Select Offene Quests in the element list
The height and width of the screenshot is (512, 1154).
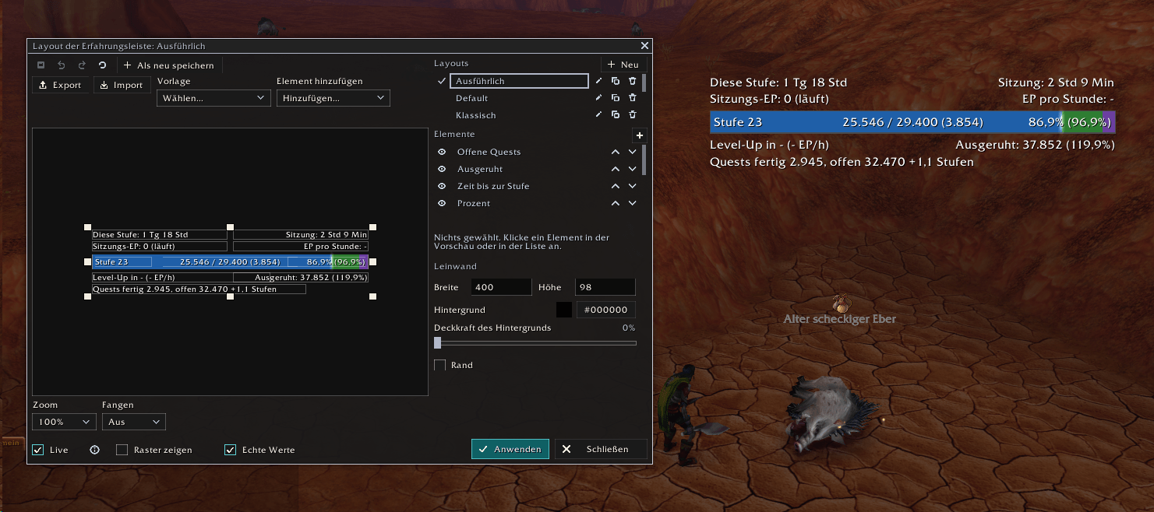[489, 152]
